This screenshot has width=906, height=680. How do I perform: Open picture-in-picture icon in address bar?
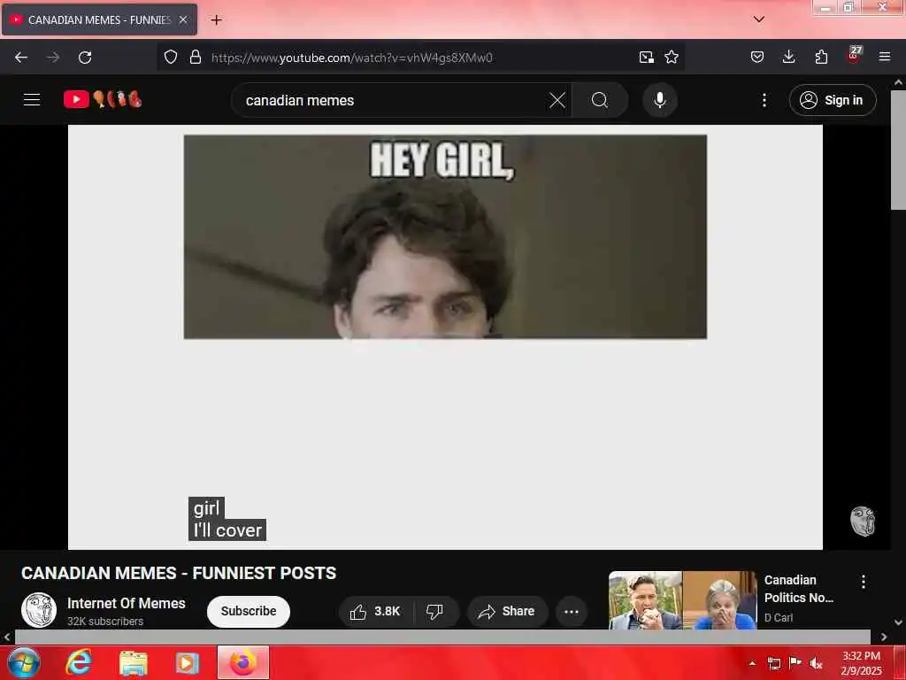pyautogui.click(x=647, y=57)
